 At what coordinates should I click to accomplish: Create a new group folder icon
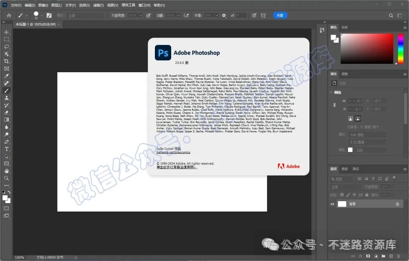(383, 256)
